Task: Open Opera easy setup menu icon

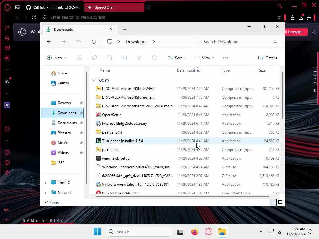Action: click(x=309, y=17)
